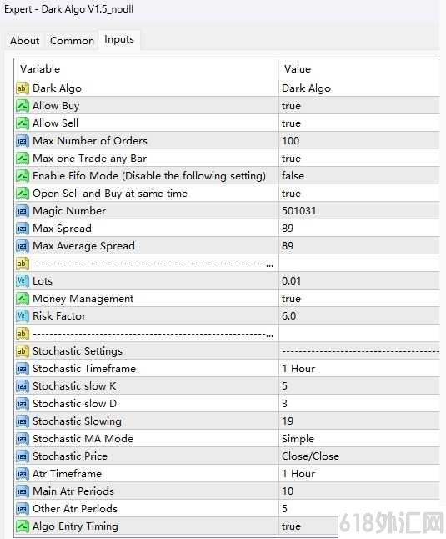446x539 pixels.
Task: Toggle Money Management true value
Action: [359, 299]
